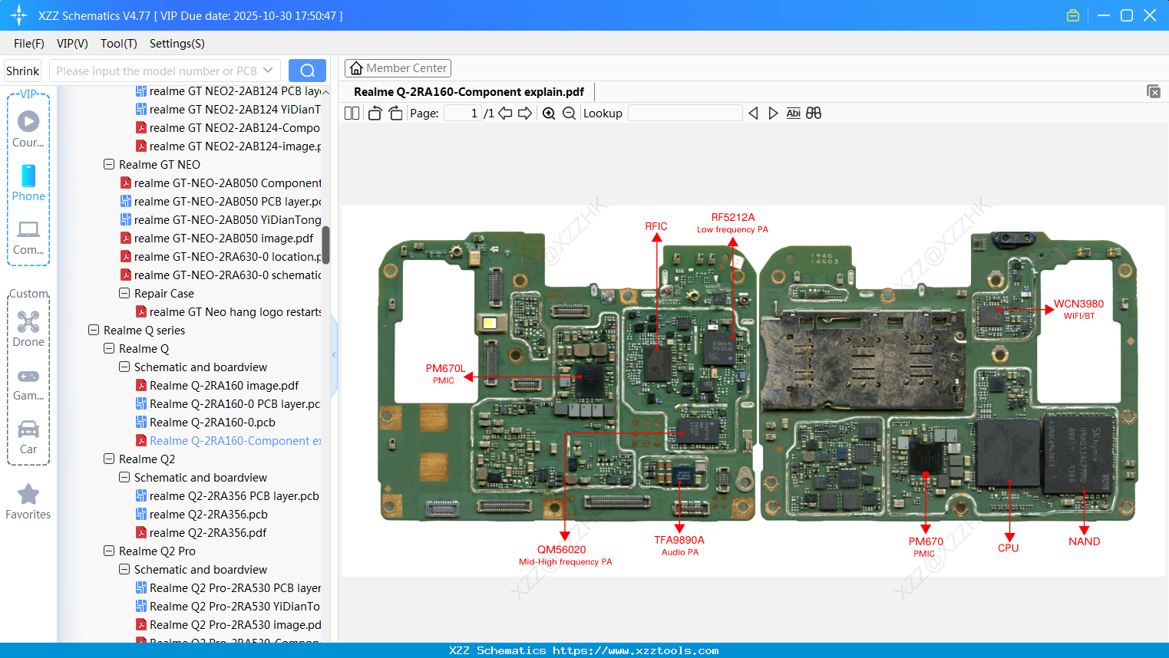This screenshot has width=1169, height=658.
Task: Click the detach document icon at right
Action: [1154, 91]
